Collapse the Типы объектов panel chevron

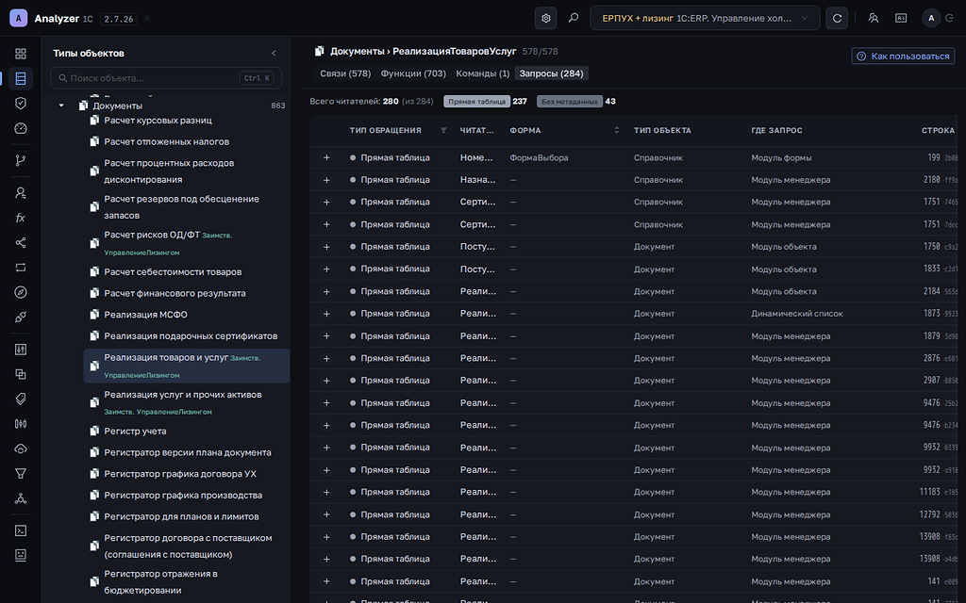pyautogui.click(x=275, y=54)
